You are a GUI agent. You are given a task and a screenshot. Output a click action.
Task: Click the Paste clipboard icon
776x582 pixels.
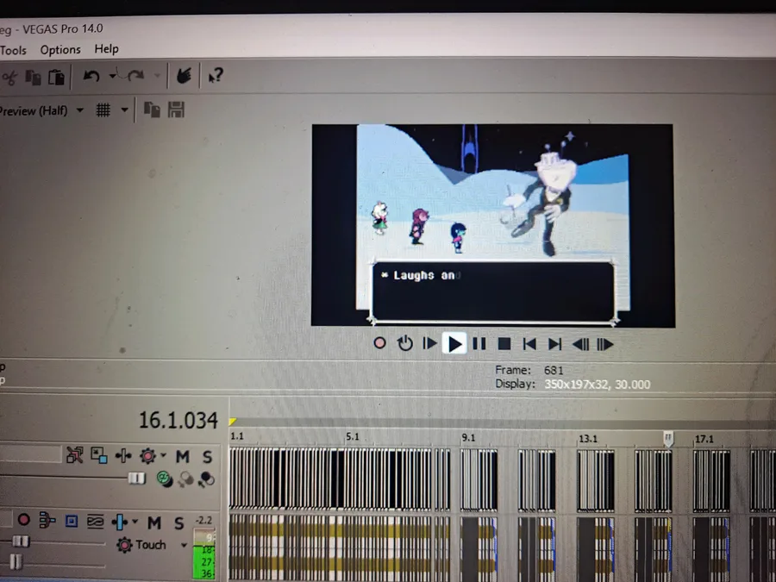click(56, 78)
